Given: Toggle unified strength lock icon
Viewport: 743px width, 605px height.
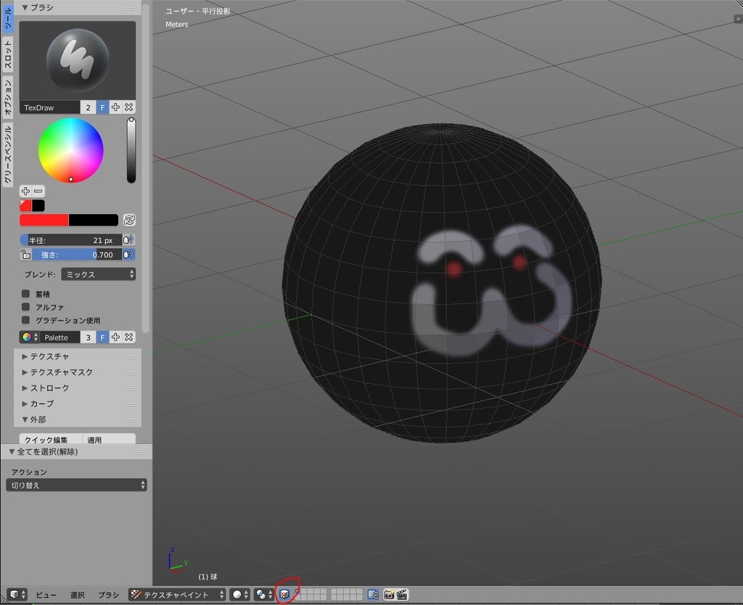Looking at the screenshot, I should [x=25, y=255].
